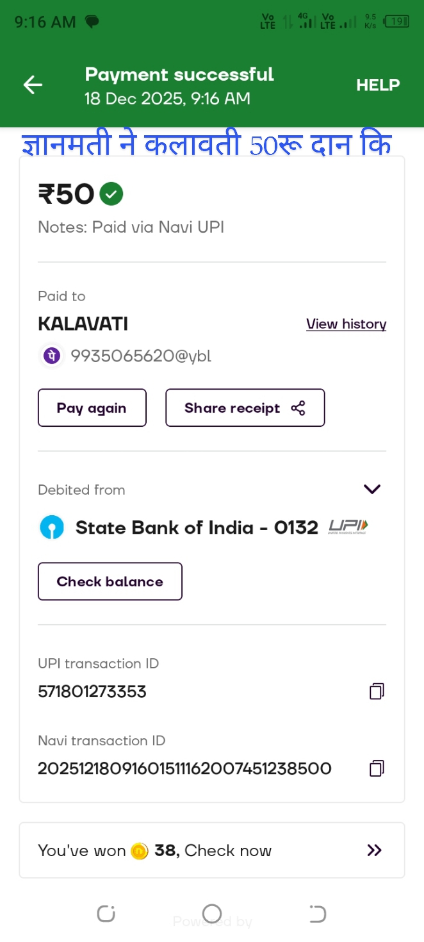This screenshot has width=424, height=942.
Task: Open HELP in the top bar
Action: (x=378, y=85)
